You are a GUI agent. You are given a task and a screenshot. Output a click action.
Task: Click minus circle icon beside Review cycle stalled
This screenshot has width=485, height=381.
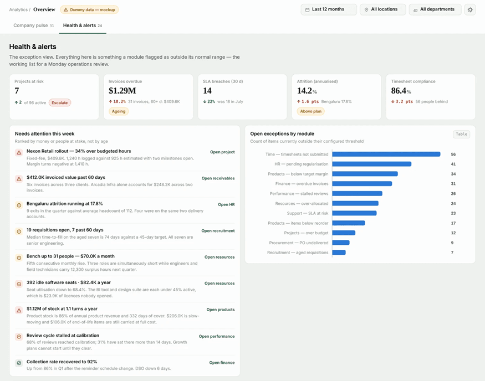tap(19, 337)
